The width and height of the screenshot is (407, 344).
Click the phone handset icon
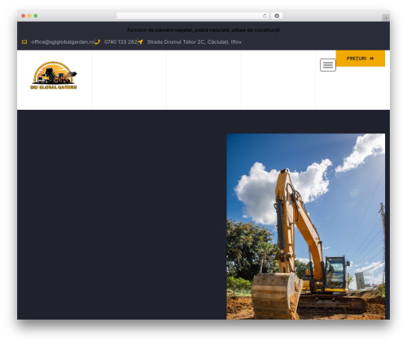[98, 42]
